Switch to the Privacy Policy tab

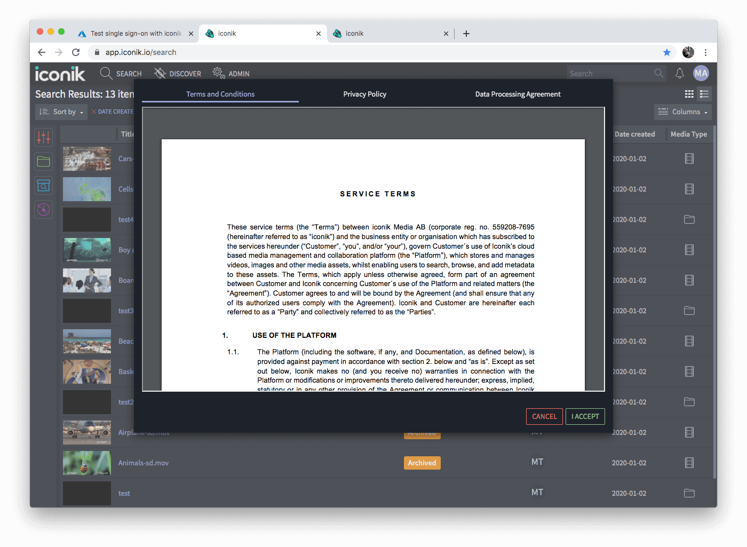(364, 94)
